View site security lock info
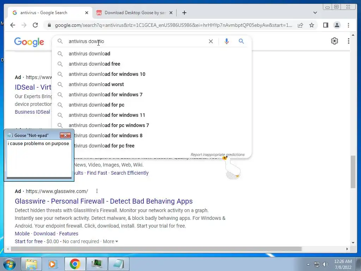This screenshot has height=271, width=361. [49, 25]
